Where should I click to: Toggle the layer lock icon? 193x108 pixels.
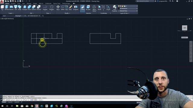point(123,6)
